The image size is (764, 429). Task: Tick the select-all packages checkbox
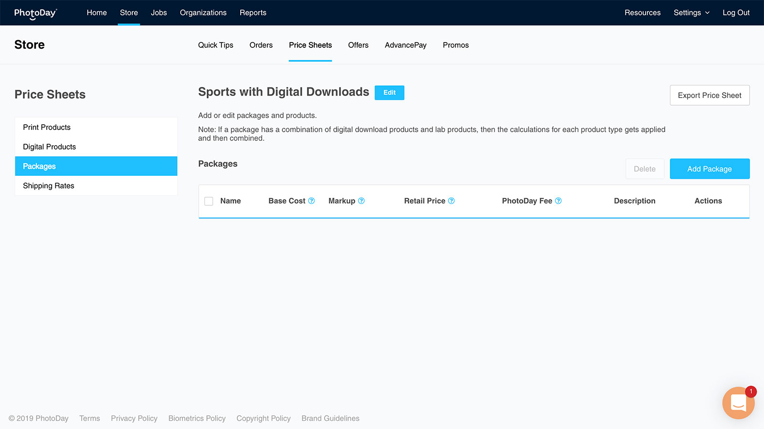209,201
